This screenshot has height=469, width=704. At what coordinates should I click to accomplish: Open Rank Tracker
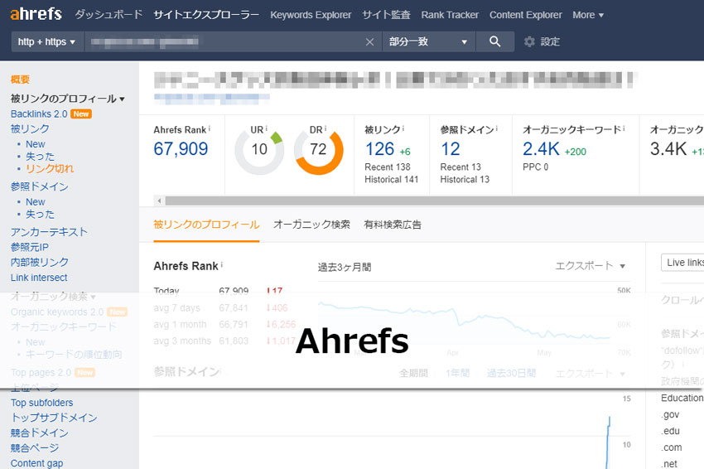point(450,15)
